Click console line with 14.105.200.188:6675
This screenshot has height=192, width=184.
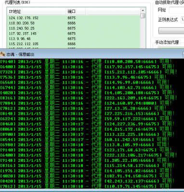(x=87, y=93)
